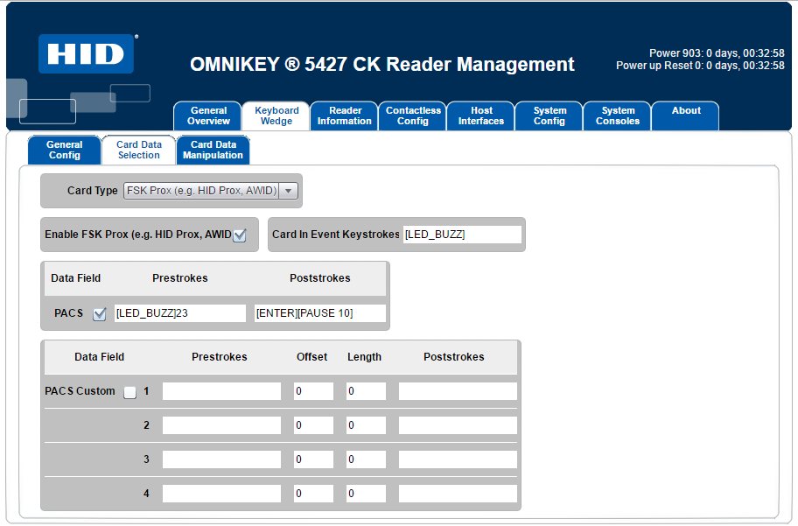Focus PACS Custom row 1 Prestrokes field
Viewport: 798px width, 526px height.
pyautogui.click(x=222, y=391)
